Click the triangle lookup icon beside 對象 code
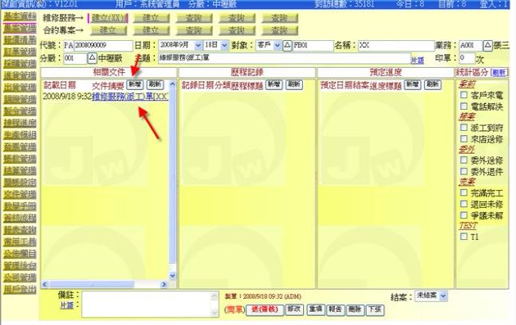516x325 pixels. [x=287, y=45]
